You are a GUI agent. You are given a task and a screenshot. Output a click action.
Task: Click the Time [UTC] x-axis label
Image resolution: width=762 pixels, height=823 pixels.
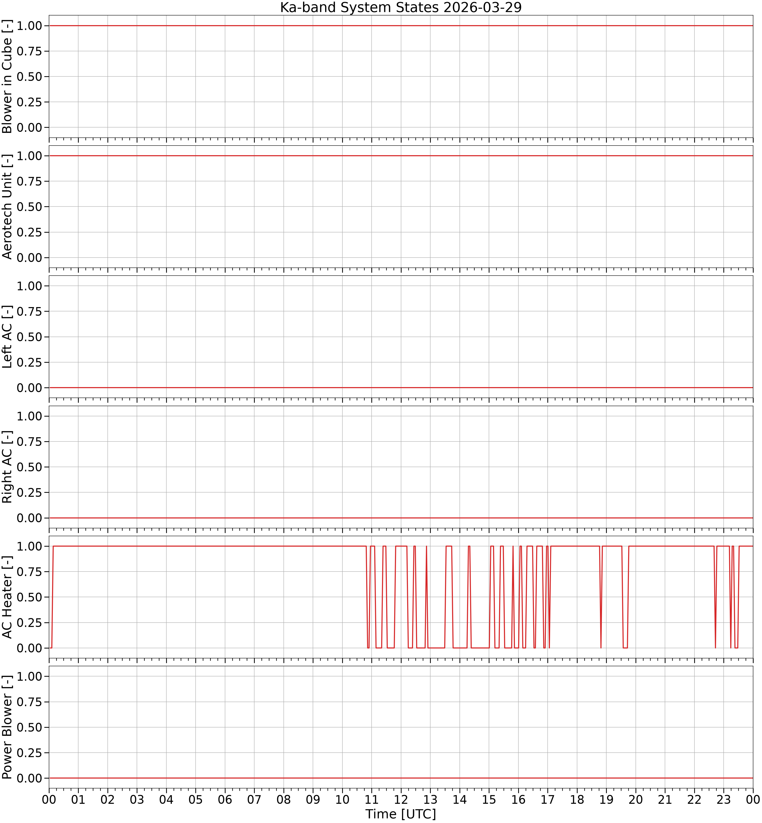401,814
